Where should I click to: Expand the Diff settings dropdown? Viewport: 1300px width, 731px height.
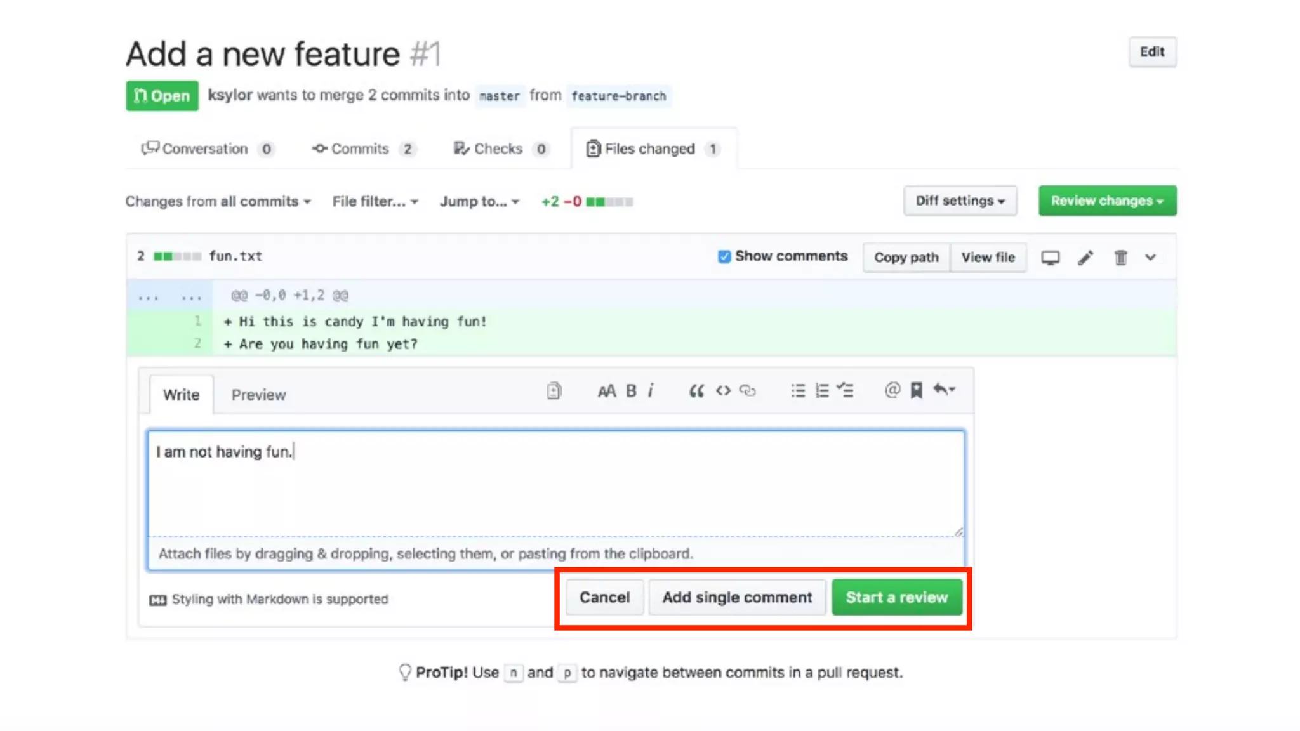(960, 201)
